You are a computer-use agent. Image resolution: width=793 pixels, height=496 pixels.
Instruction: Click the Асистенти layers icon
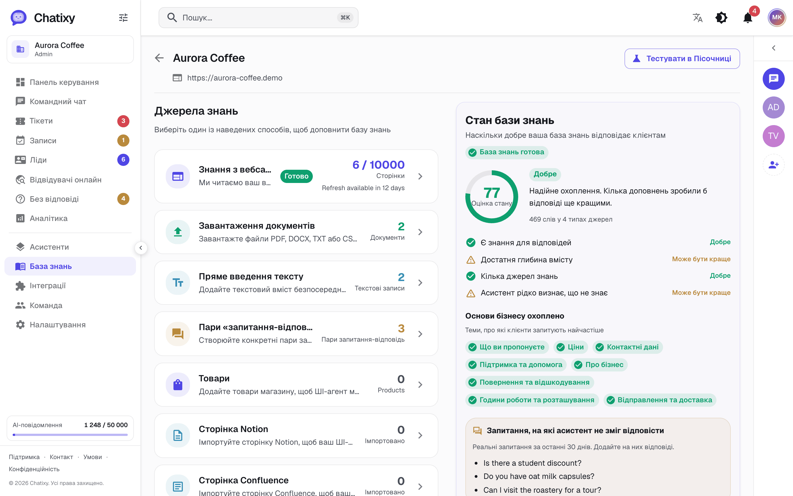20,247
